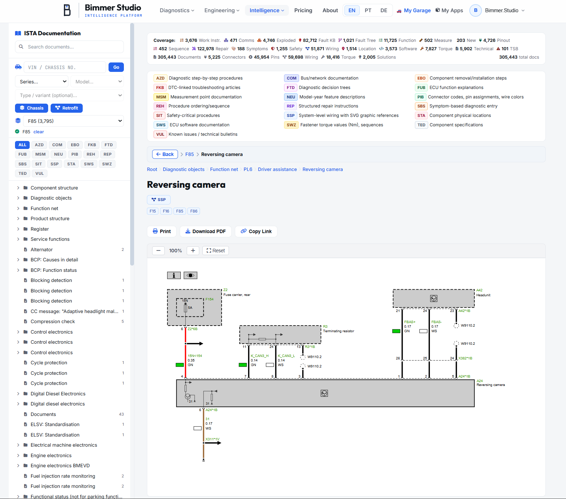
Task: Click the layers icon beside the F85 selector
Action: coord(18,121)
